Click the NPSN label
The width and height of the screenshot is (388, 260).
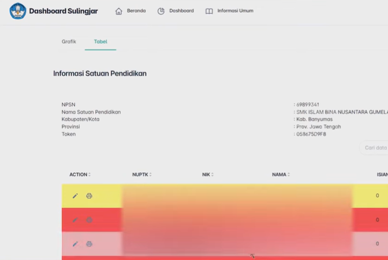tap(68, 105)
